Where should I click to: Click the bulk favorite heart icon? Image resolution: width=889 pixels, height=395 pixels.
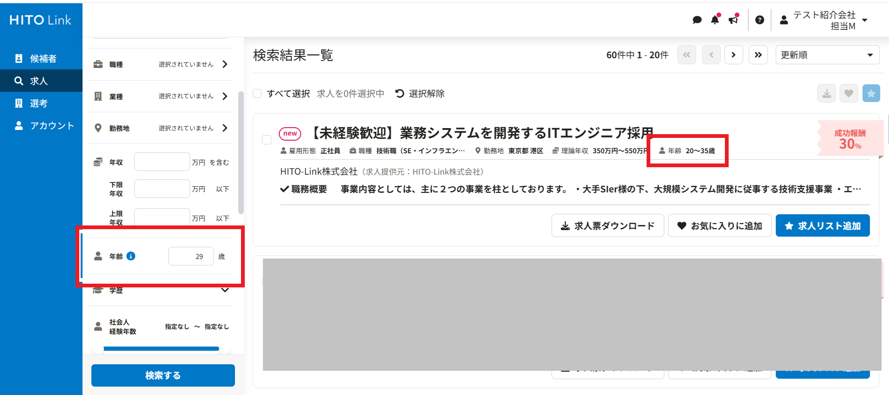tap(848, 94)
